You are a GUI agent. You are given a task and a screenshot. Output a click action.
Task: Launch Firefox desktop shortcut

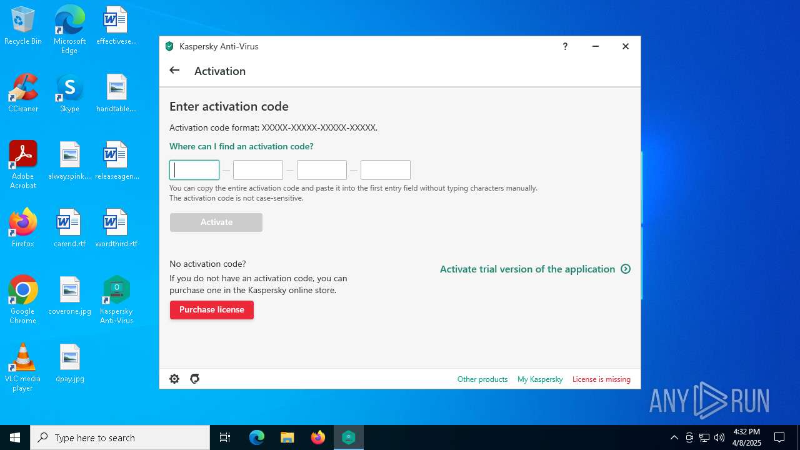coord(23,228)
